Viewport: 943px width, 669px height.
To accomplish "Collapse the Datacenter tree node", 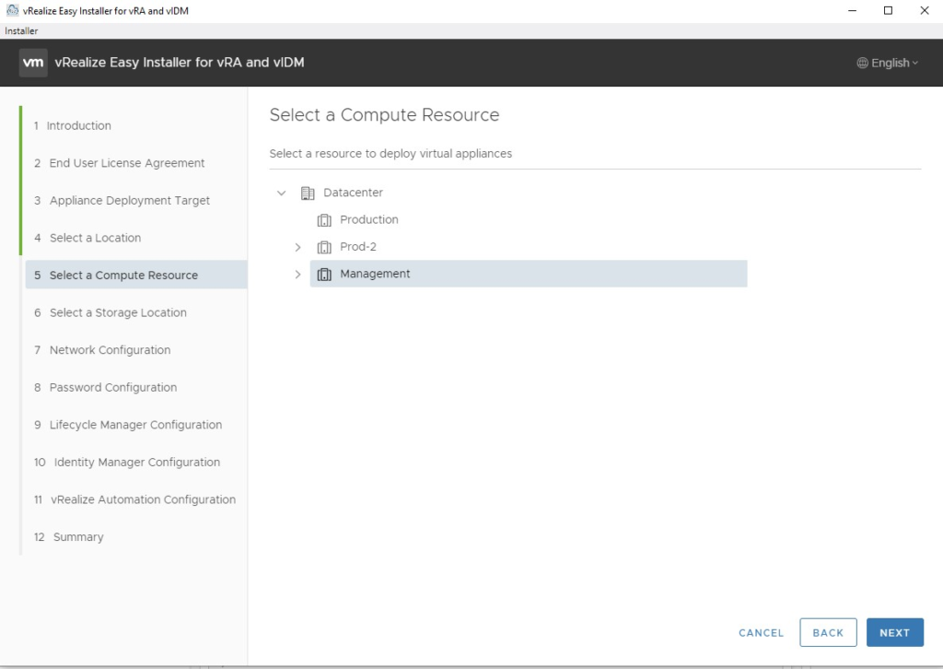I will pyautogui.click(x=281, y=194).
